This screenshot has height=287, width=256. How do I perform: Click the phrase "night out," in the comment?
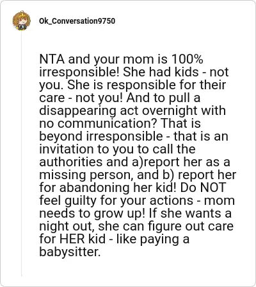point(67,227)
